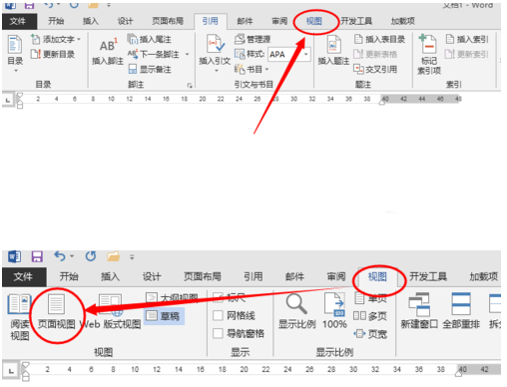The height and width of the screenshot is (387, 507).
Task: Open the 视图 tab in upper ribbon
Action: pyautogui.click(x=314, y=21)
